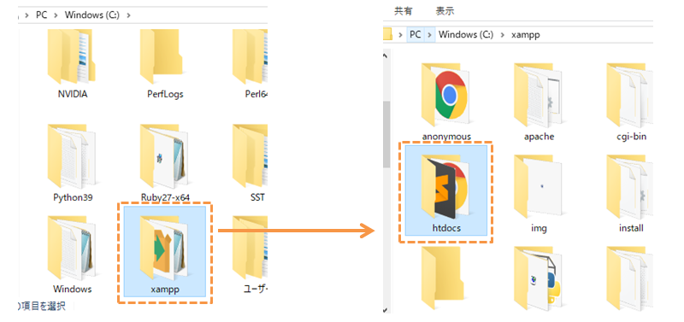Expand chevron before PC in xampp breadcrumb

(x=400, y=34)
